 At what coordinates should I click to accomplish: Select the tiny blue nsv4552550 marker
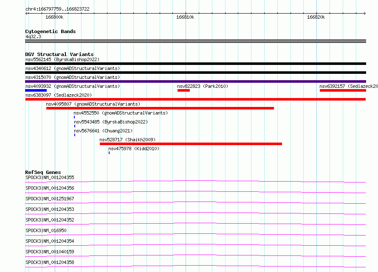74,117
